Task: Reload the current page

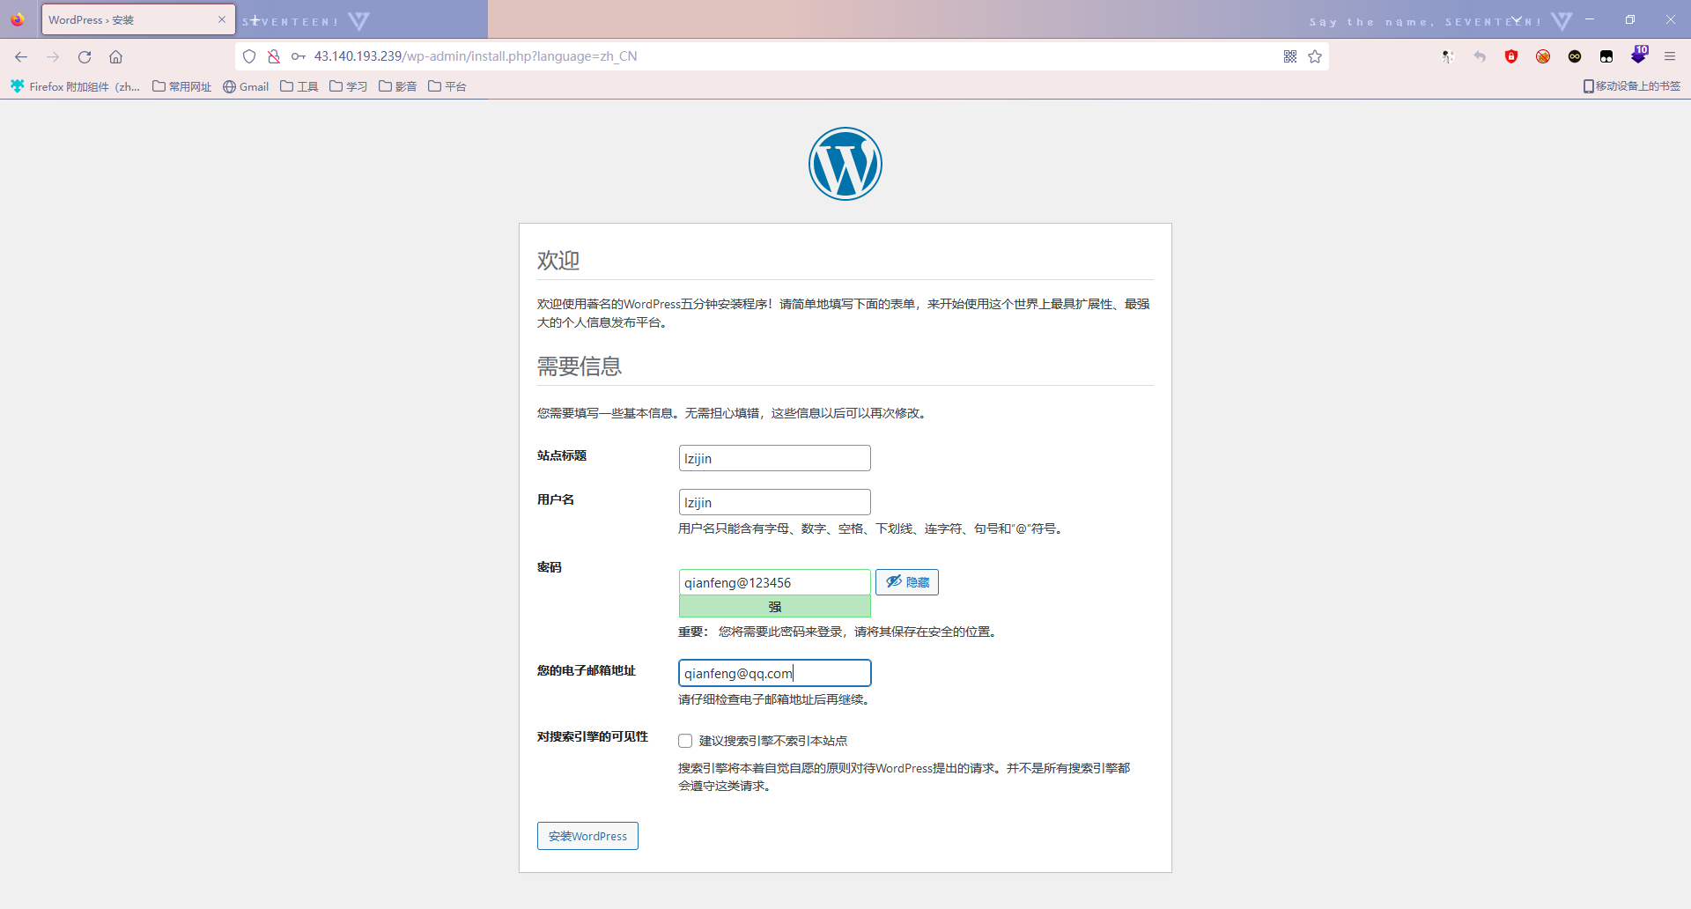Action: [85, 56]
